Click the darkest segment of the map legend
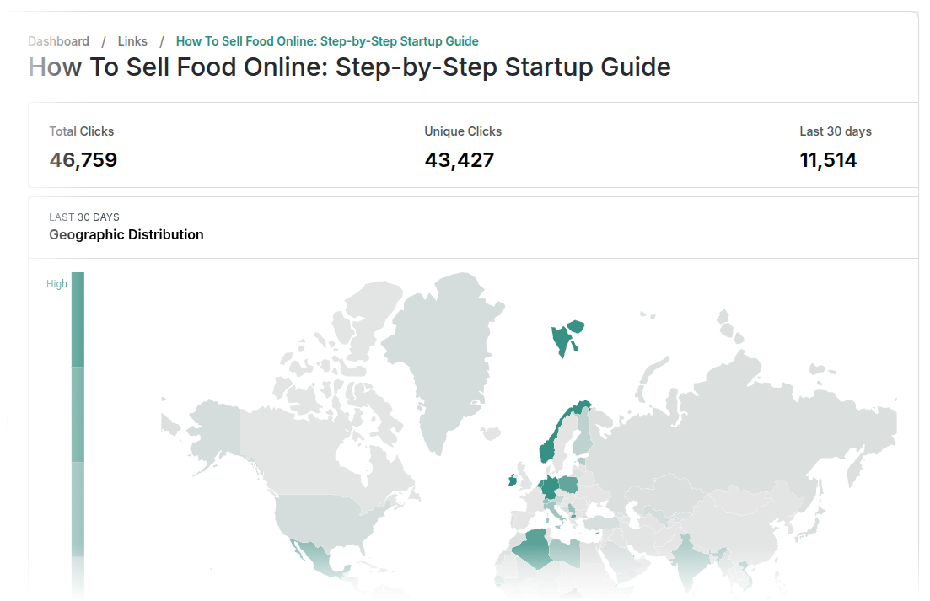Viewport: 930px width, 601px height. pos(78,319)
